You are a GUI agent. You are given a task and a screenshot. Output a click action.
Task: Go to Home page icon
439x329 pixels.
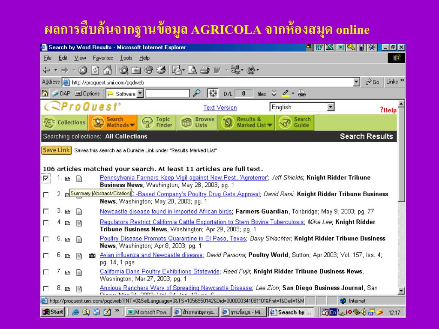108,70
